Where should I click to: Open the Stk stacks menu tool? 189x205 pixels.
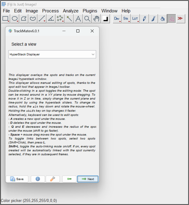point(126,19)
